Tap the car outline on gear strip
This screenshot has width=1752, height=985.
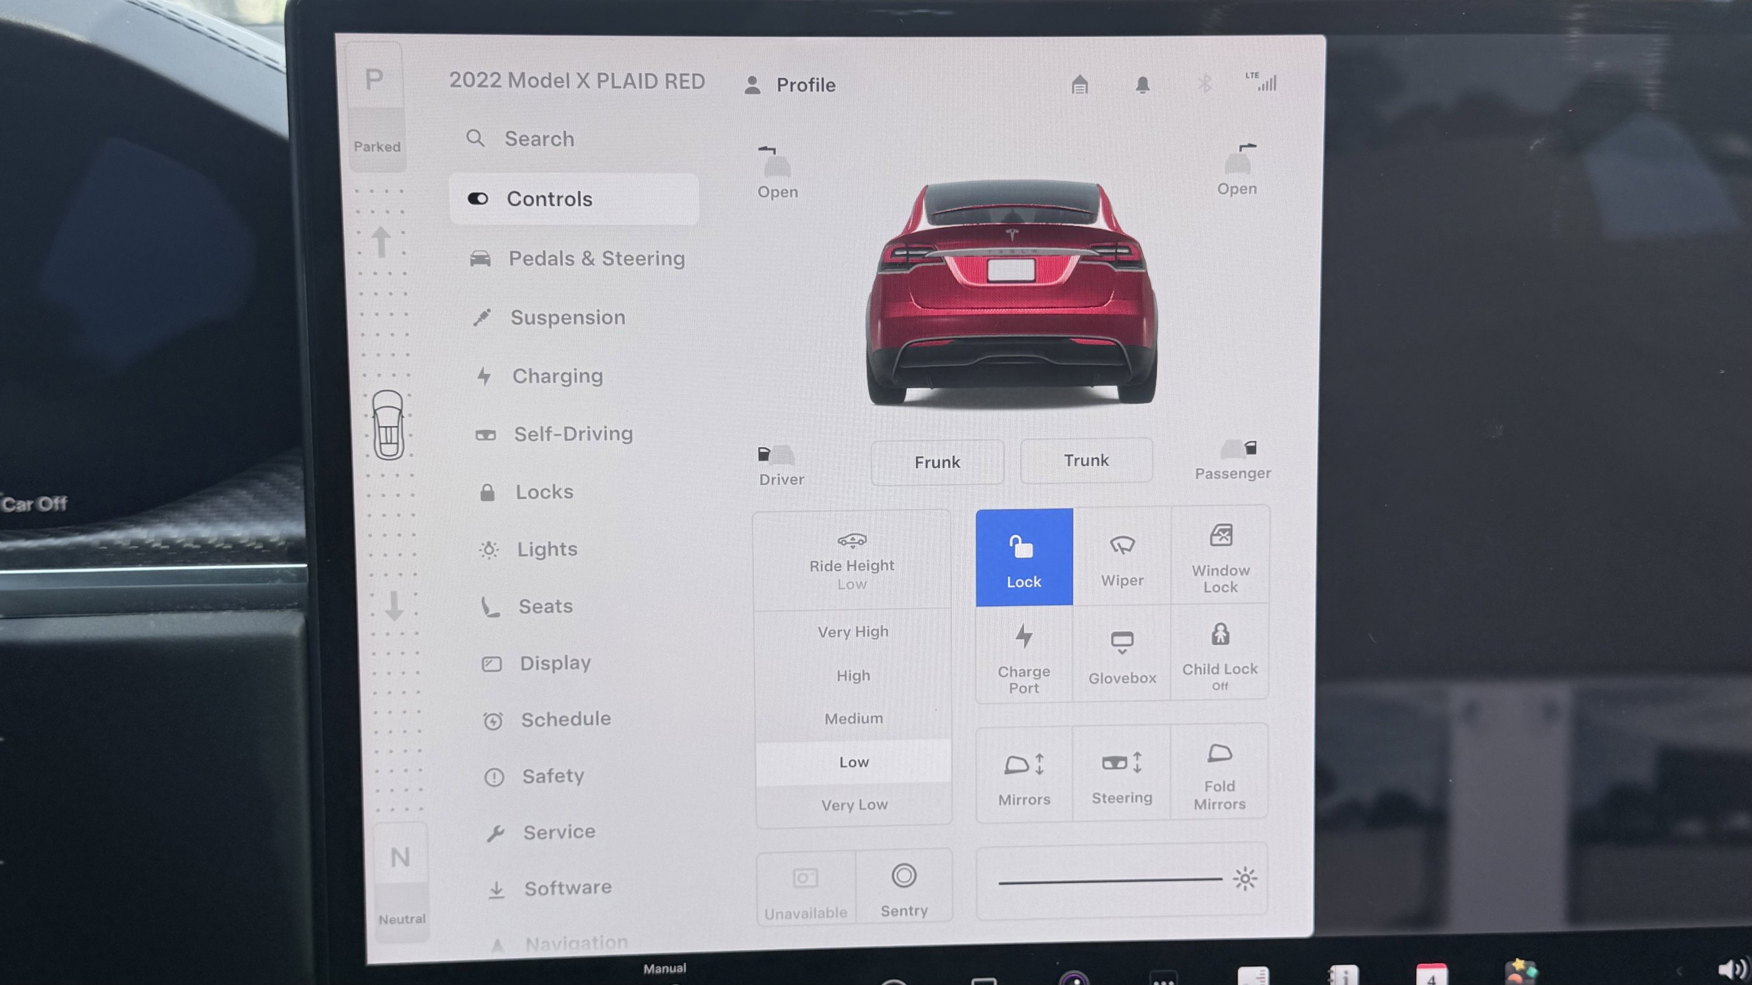(x=388, y=425)
